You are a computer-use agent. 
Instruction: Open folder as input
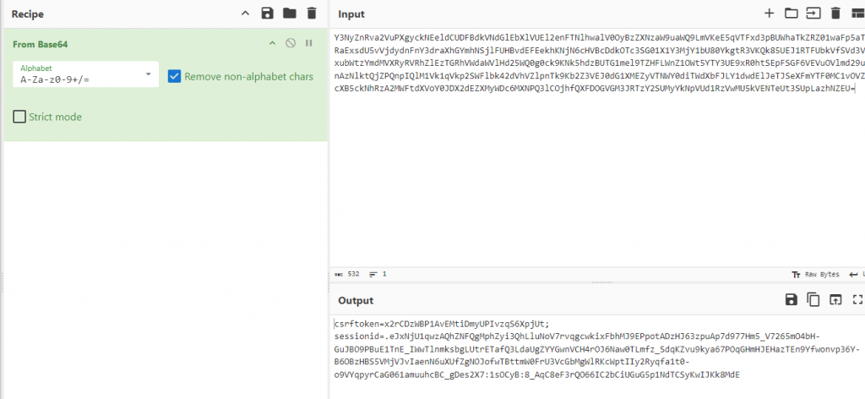tap(791, 13)
